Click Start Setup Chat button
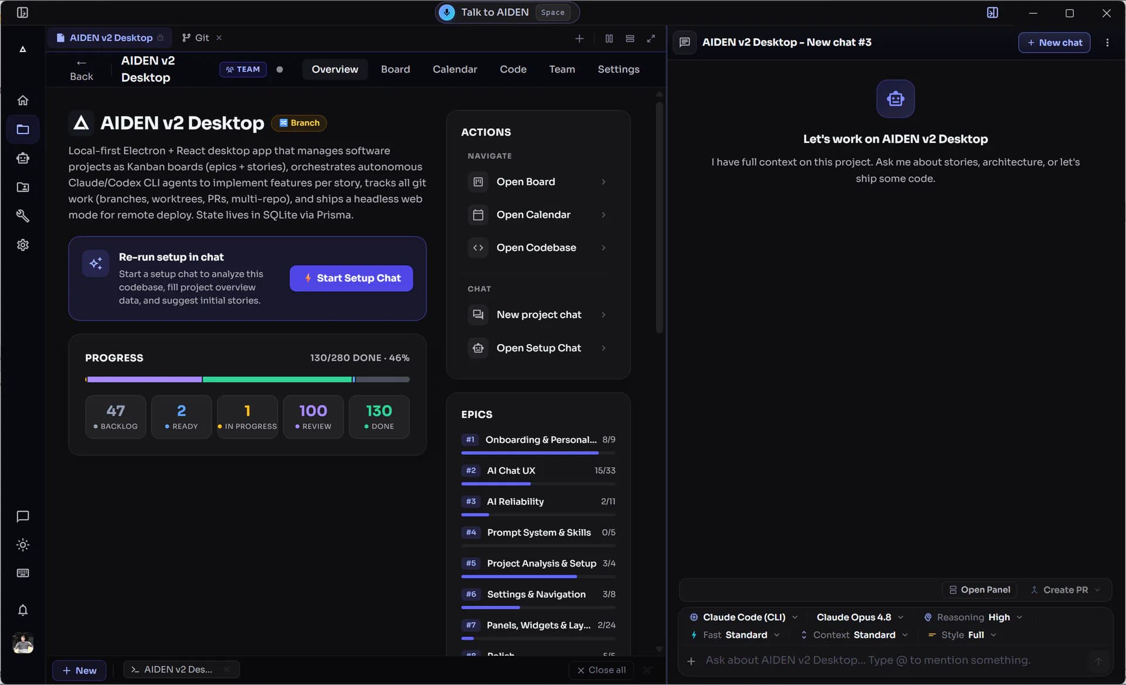The width and height of the screenshot is (1126, 685). 351,278
